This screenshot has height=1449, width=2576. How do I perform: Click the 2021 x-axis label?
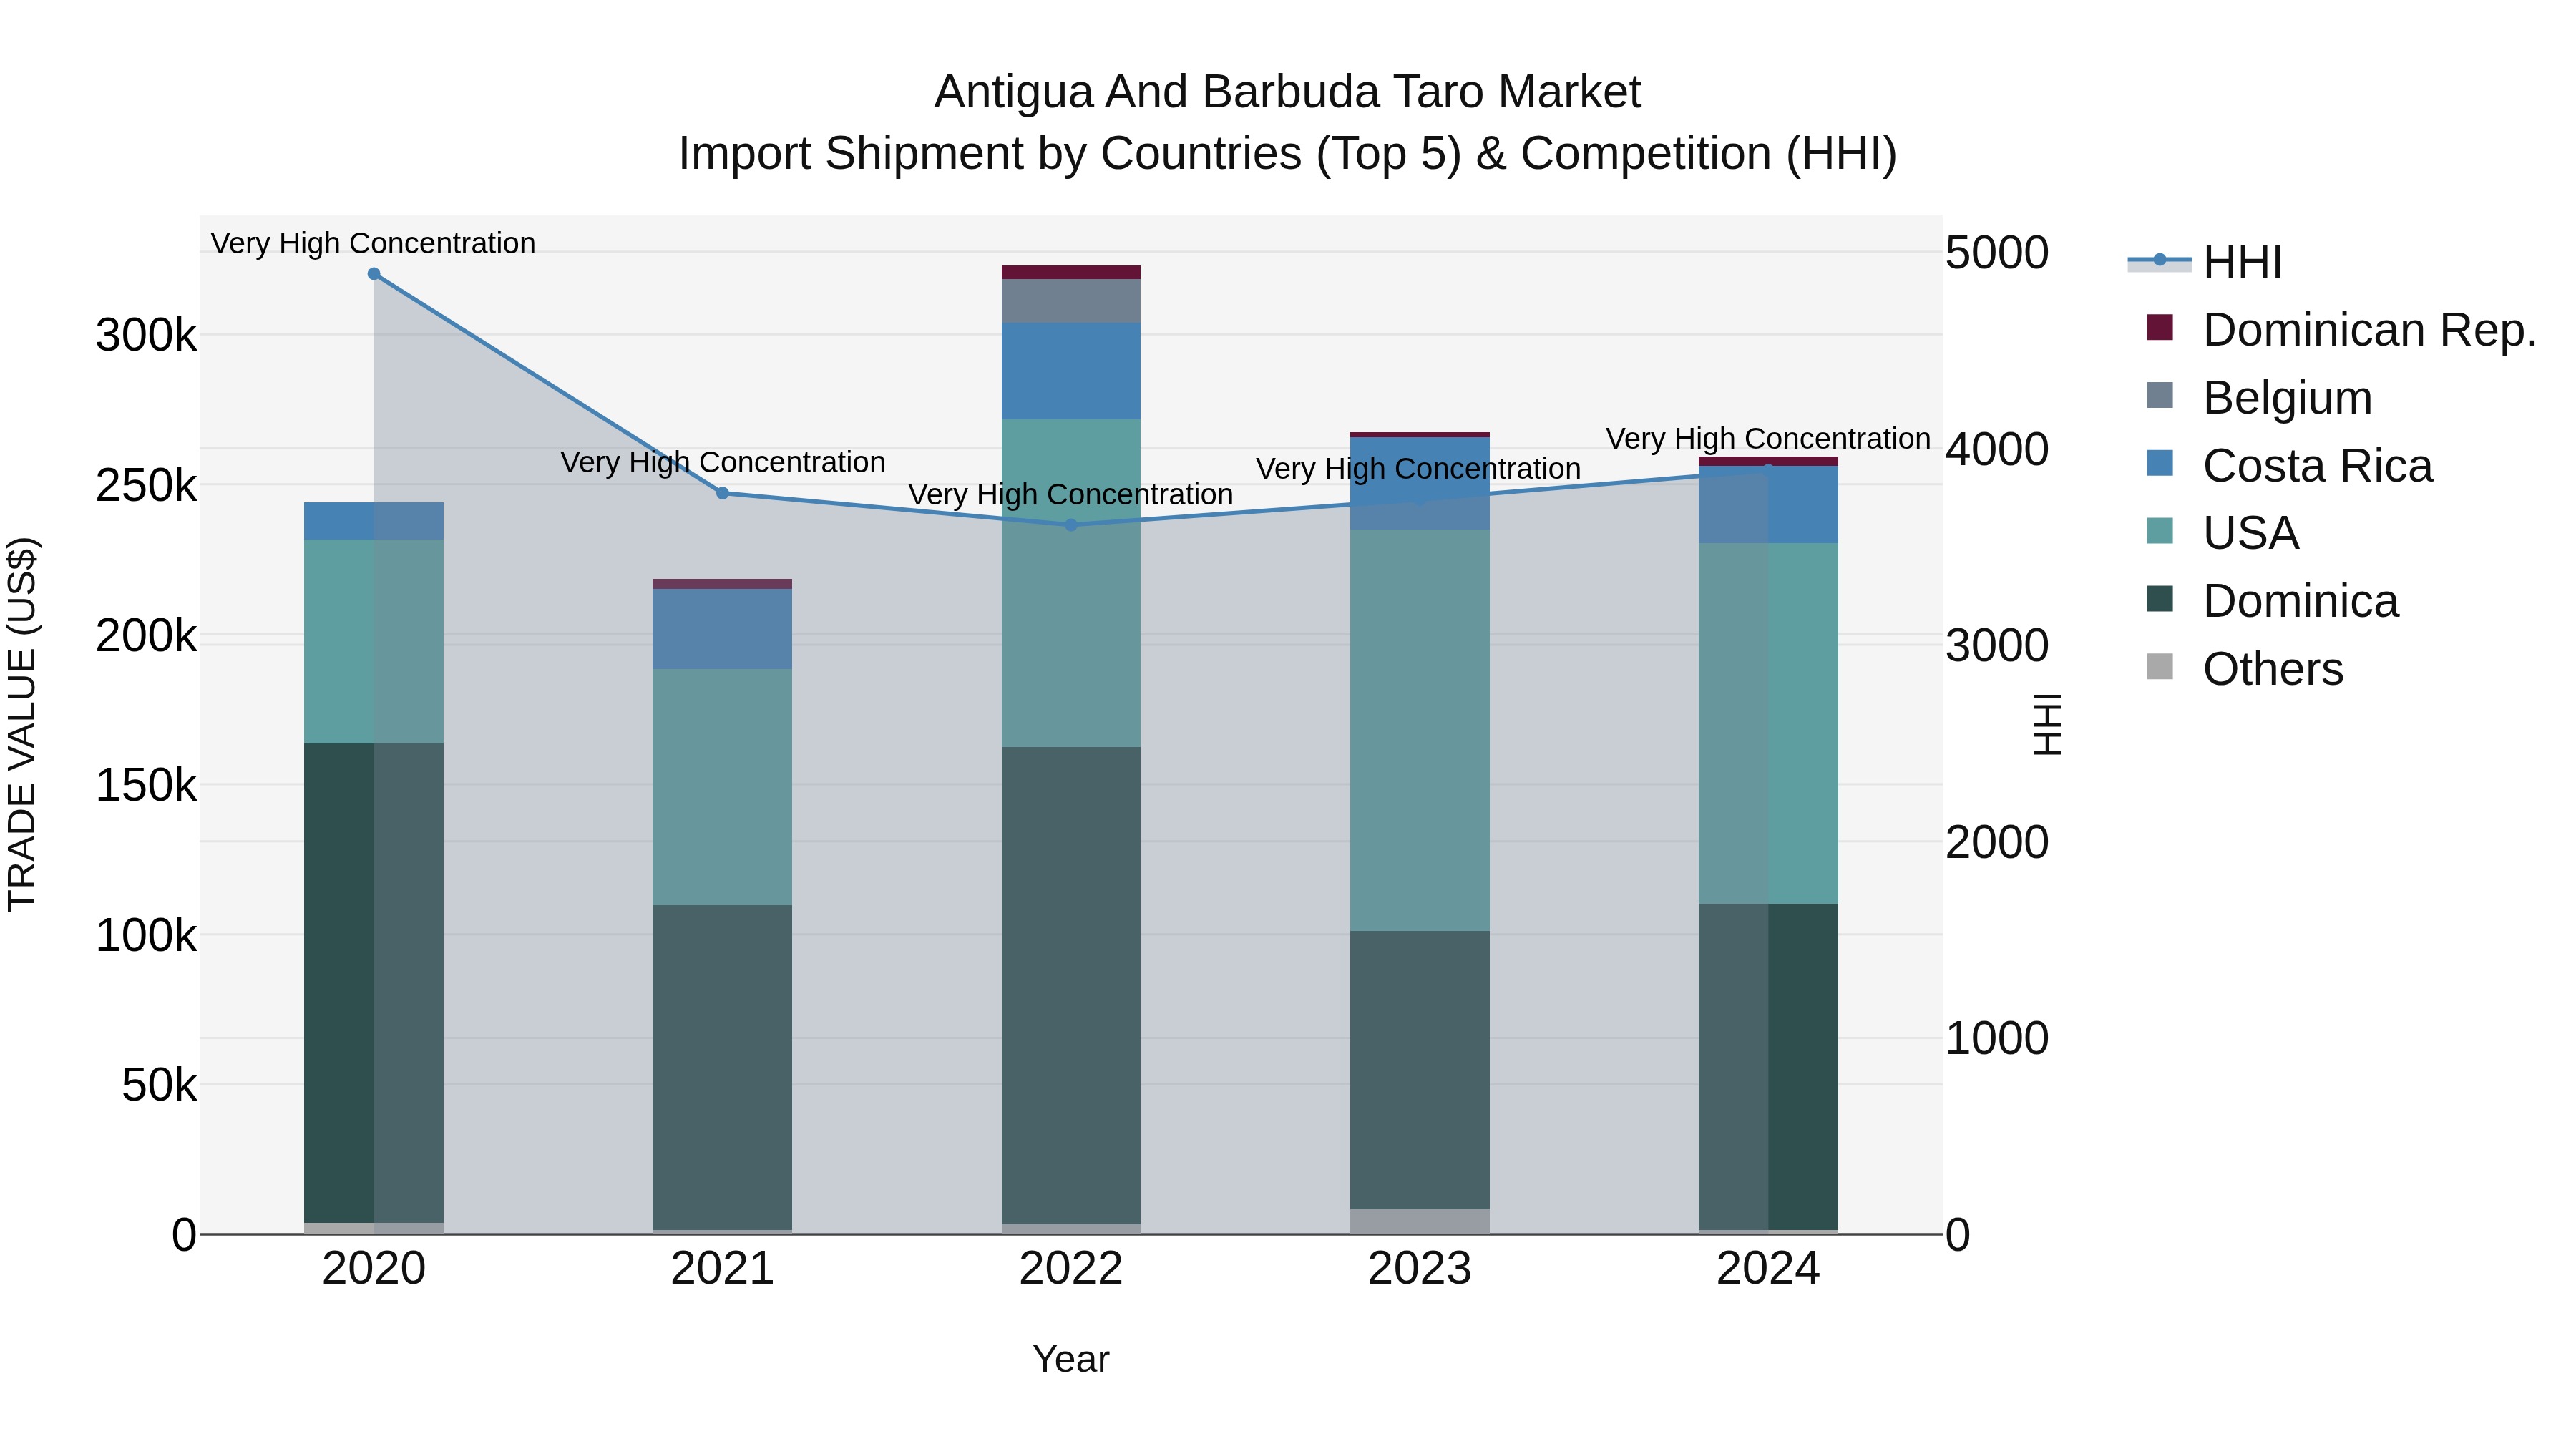pos(722,1269)
